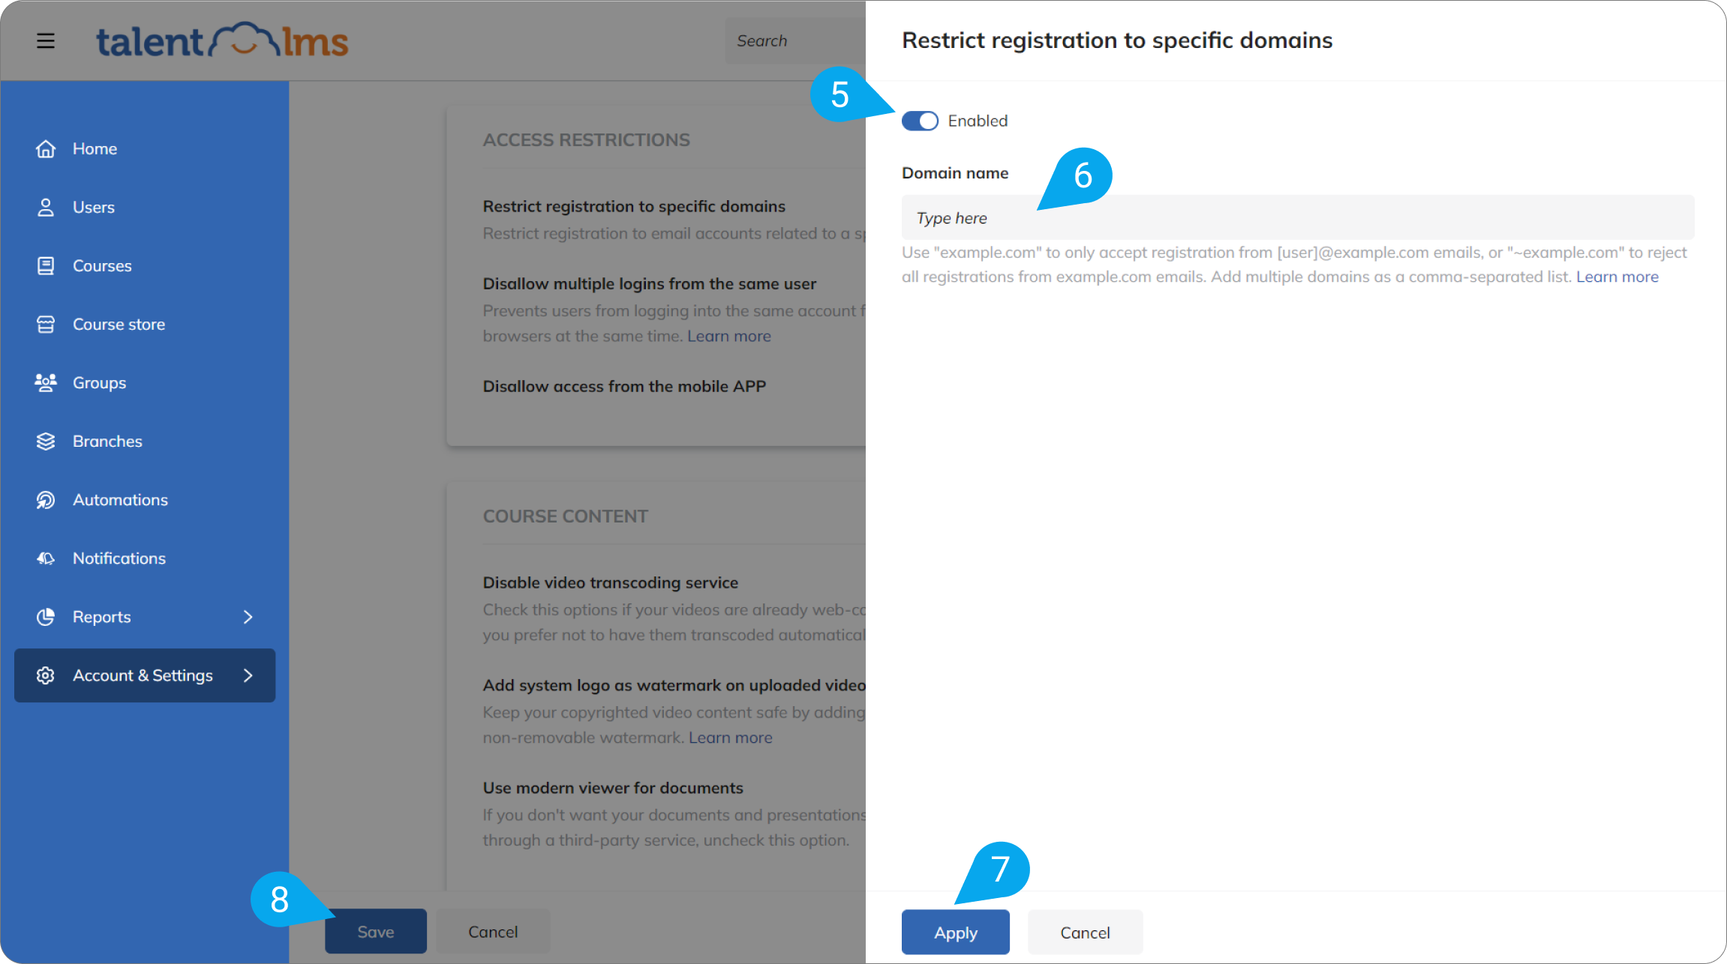Open the Learn more link about domains
1727x964 pixels.
pyautogui.click(x=1617, y=276)
